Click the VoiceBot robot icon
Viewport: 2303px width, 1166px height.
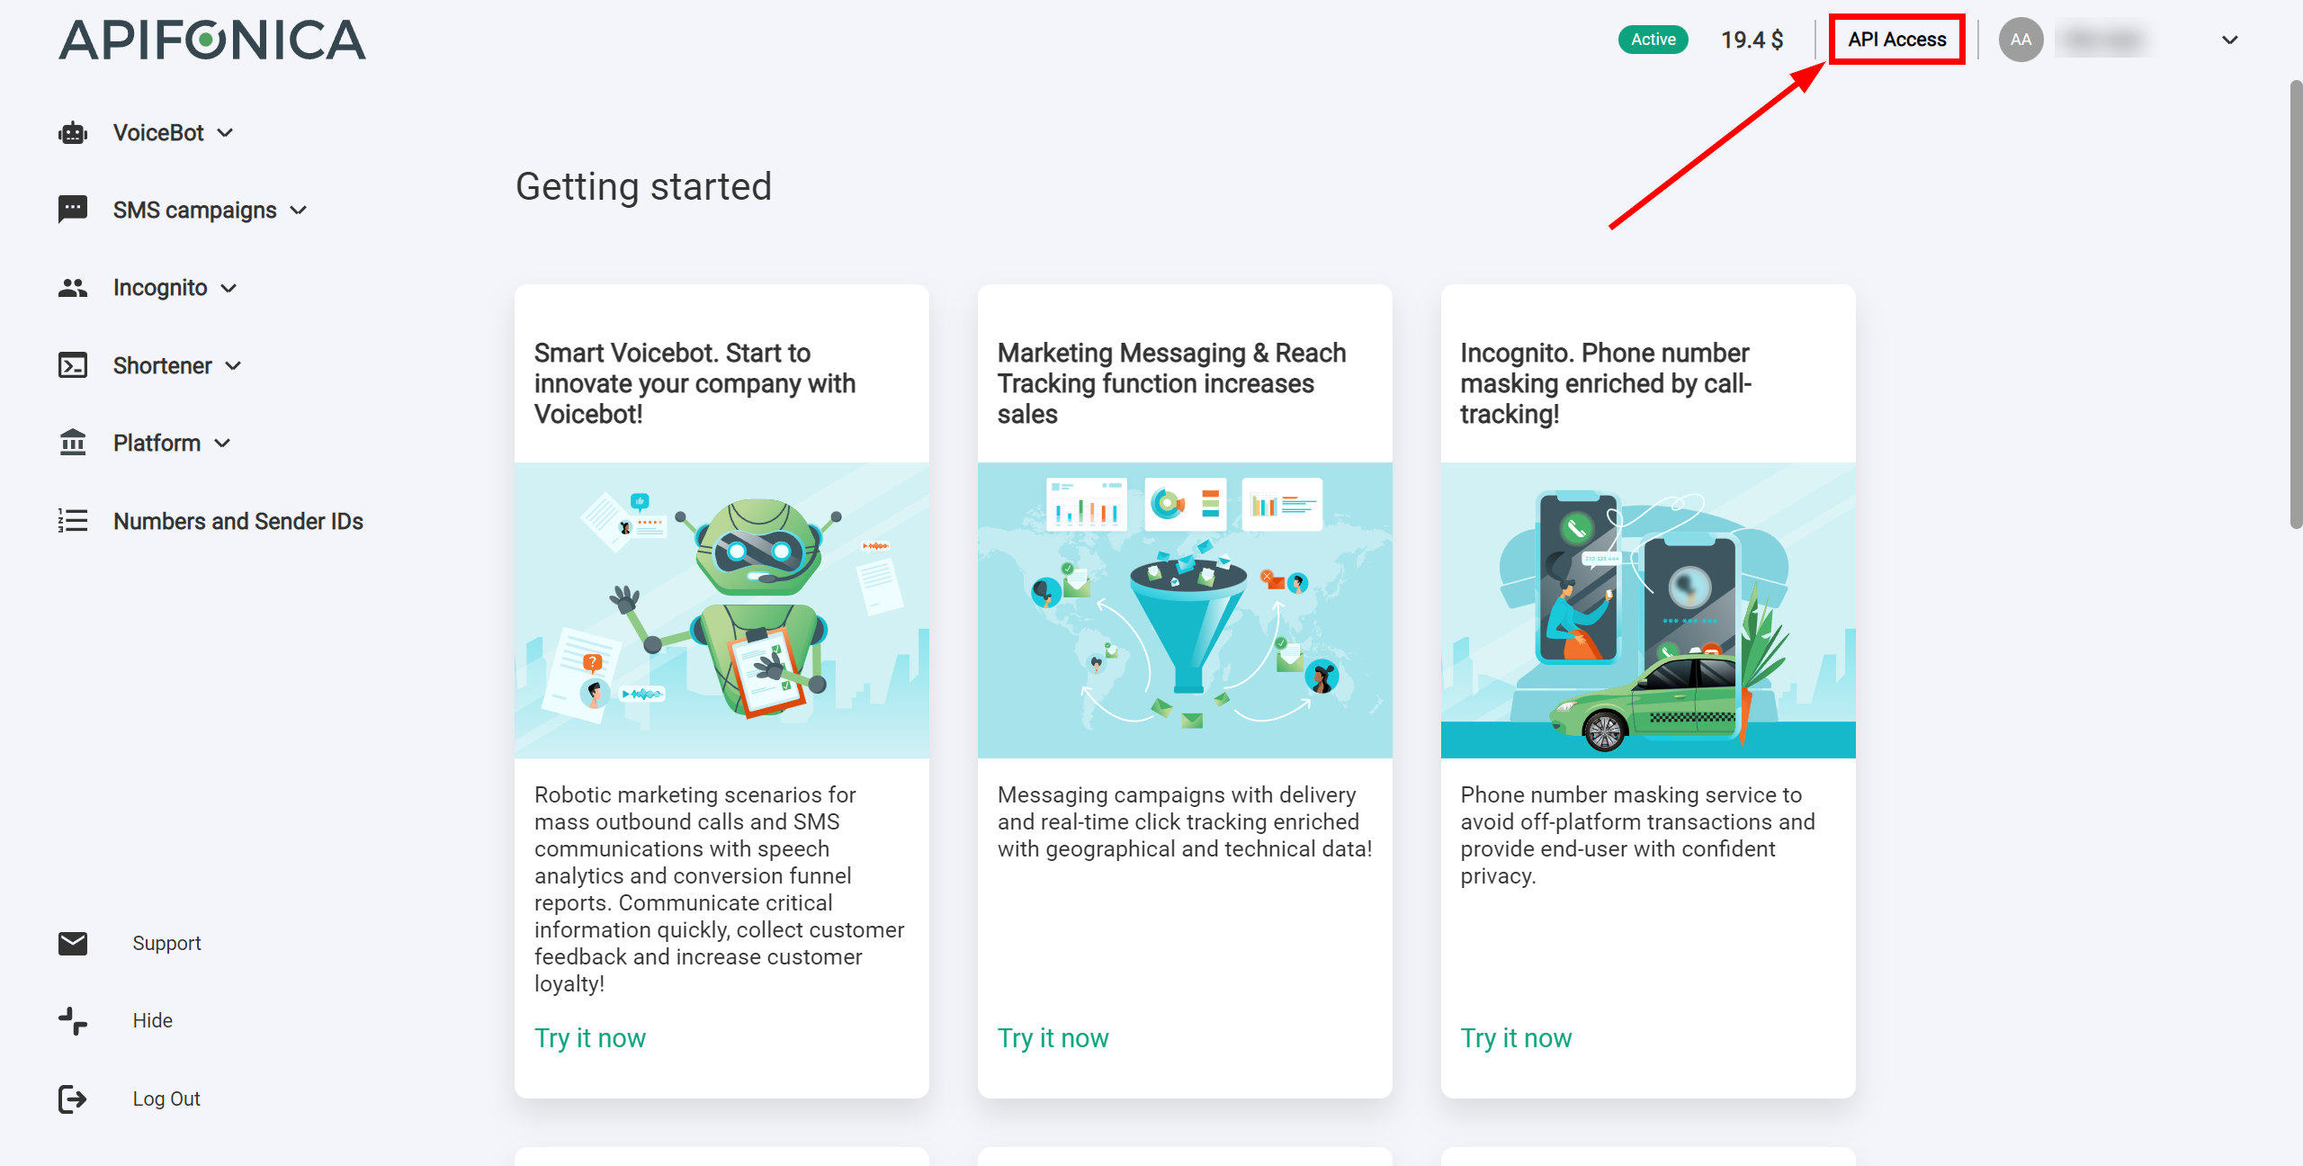(x=73, y=133)
